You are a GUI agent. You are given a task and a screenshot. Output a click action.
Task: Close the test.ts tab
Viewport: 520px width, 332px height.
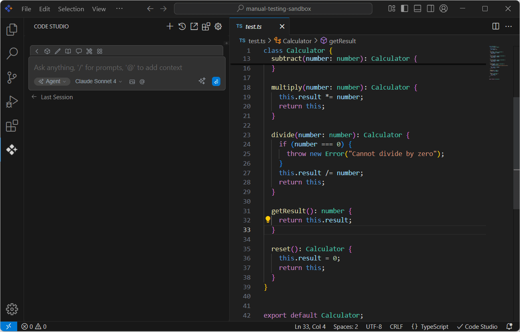(282, 26)
